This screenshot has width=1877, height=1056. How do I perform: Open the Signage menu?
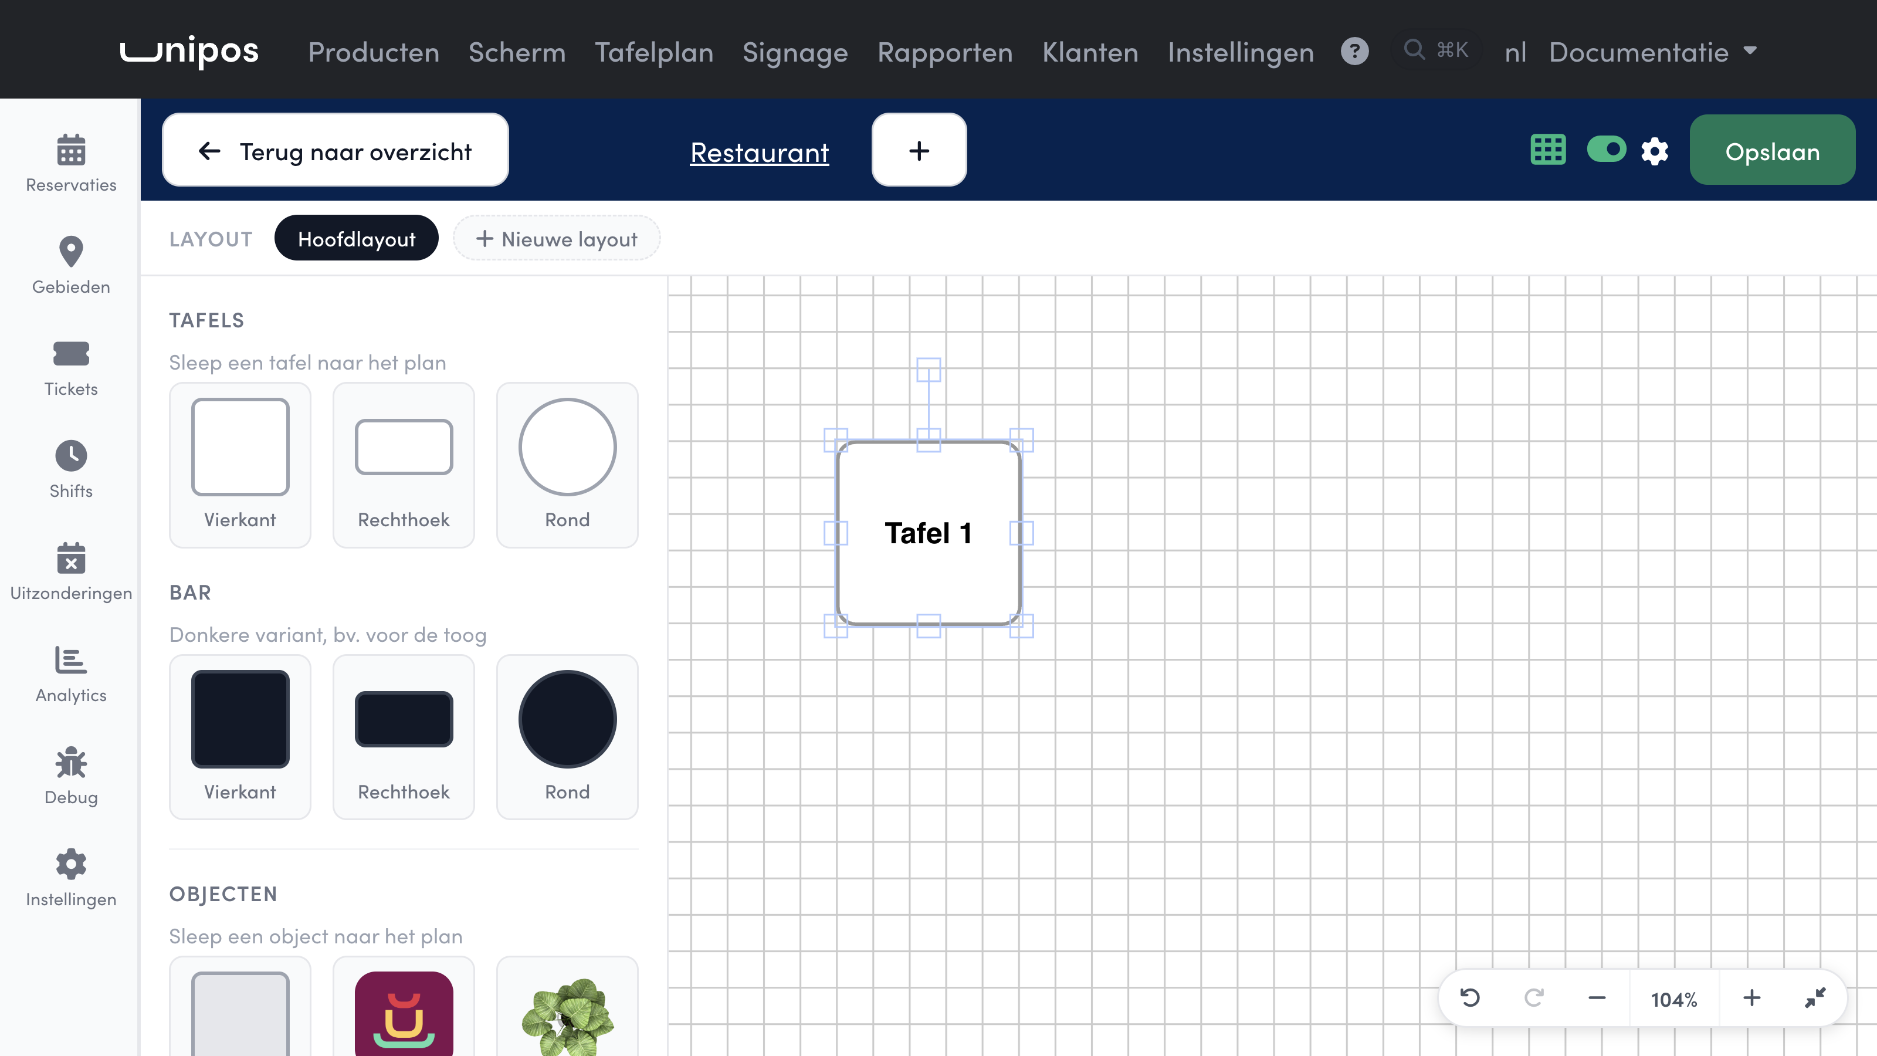[795, 52]
